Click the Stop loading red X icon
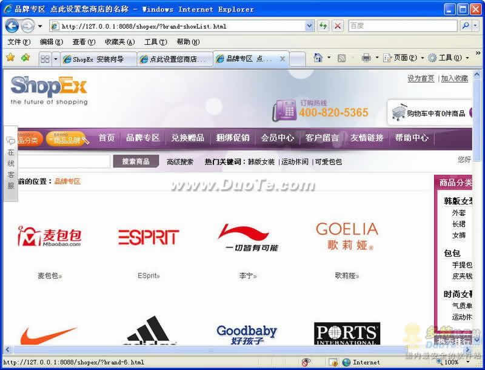Viewport: 485px width, 370px height. 338,26
